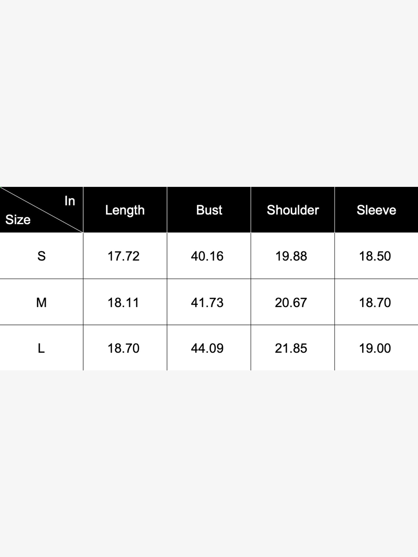Click the 18.70 length value for L

click(123, 348)
